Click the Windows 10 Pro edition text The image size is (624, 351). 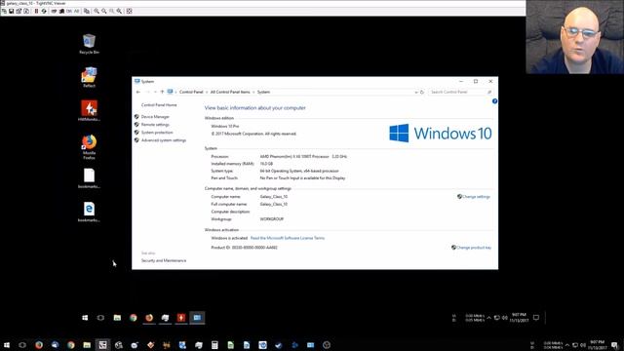(x=225, y=126)
